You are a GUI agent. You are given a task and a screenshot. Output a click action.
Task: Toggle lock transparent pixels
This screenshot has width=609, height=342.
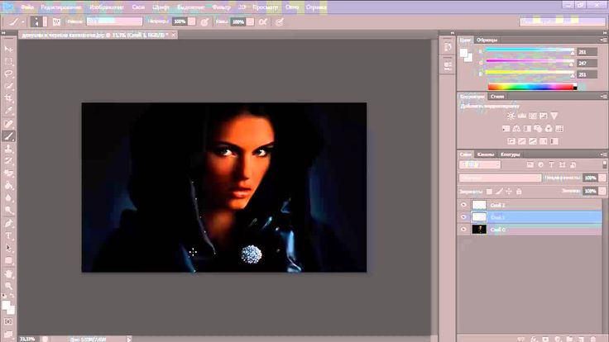pyautogui.click(x=489, y=191)
